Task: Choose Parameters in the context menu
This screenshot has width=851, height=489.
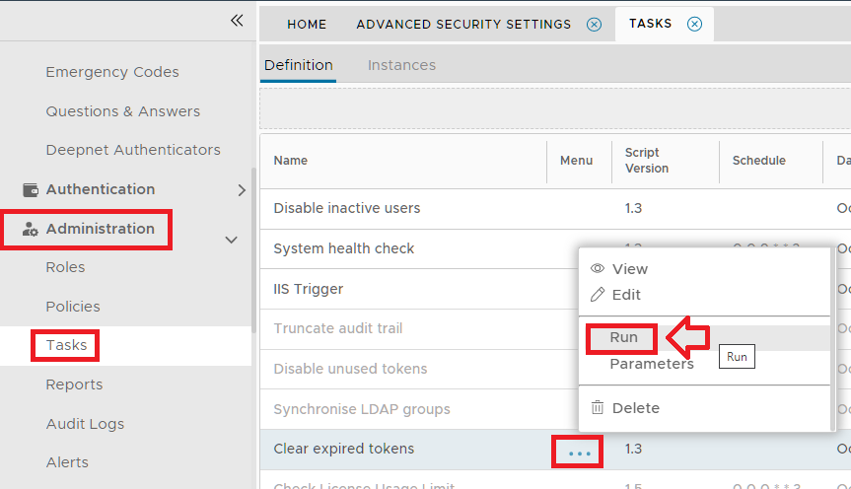Action: point(651,364)
